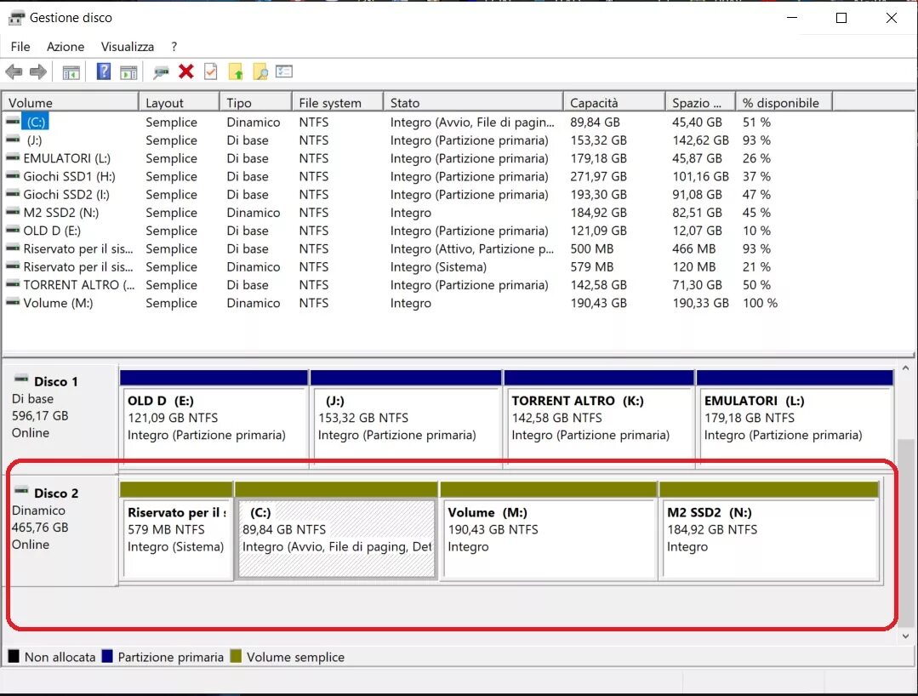The image size is (918, 696).
Task: Sort by the % disponibile column header
Action: click(784, 102)
